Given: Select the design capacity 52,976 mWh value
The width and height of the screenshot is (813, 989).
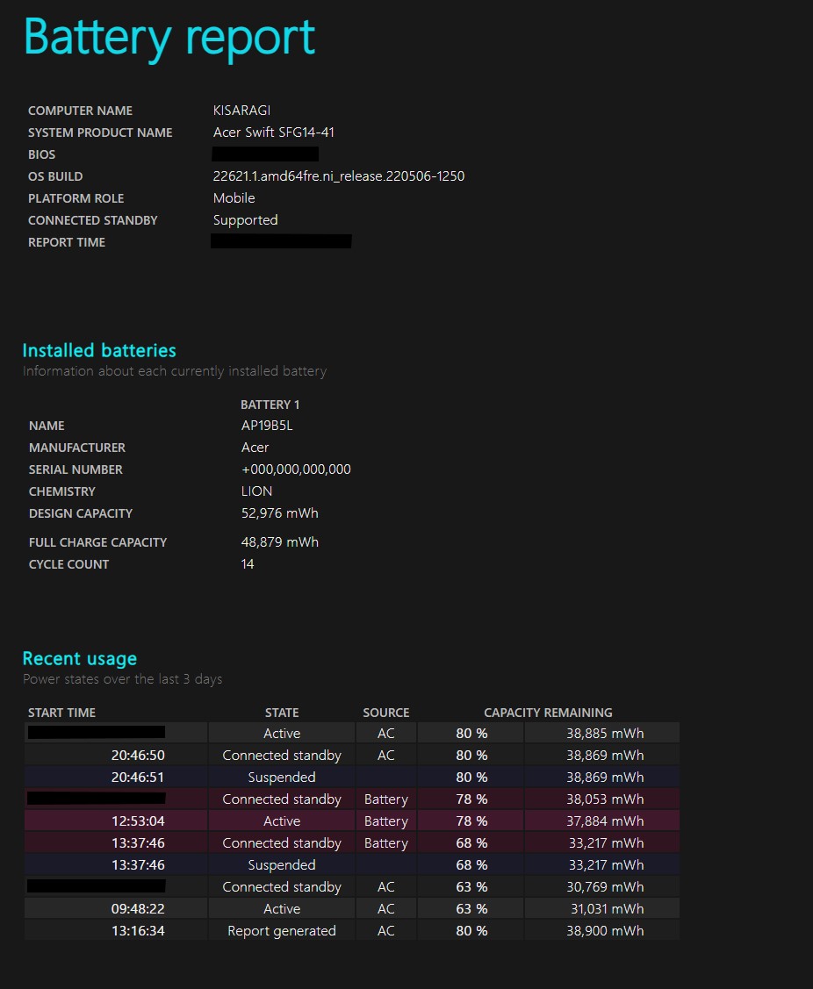Looking at the screenshot, I should [279, 513].
